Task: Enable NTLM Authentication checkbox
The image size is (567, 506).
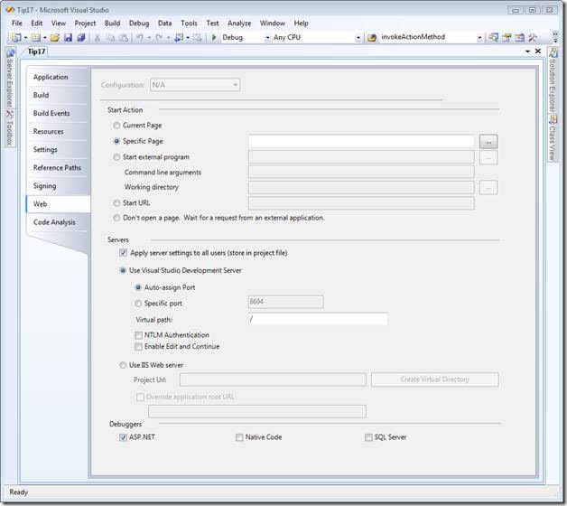Action: [x=138, y=335]
